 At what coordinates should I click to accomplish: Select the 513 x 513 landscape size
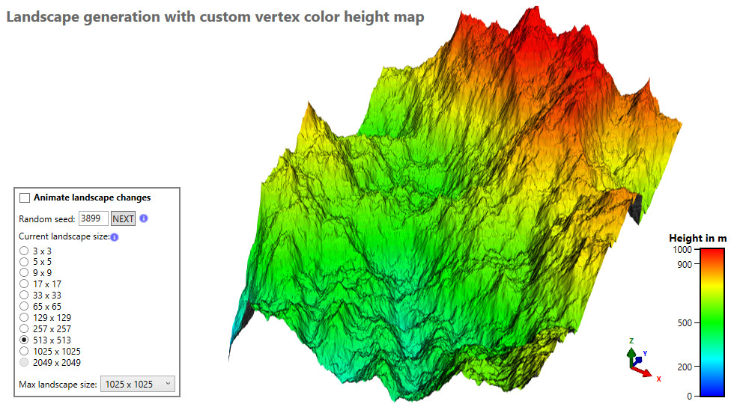click(x=24, y=340)
